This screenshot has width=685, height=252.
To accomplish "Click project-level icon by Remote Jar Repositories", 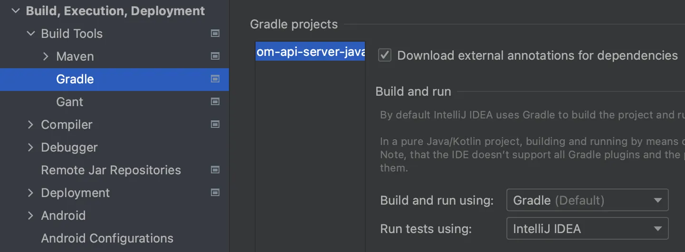I will [x=215, y=170].
